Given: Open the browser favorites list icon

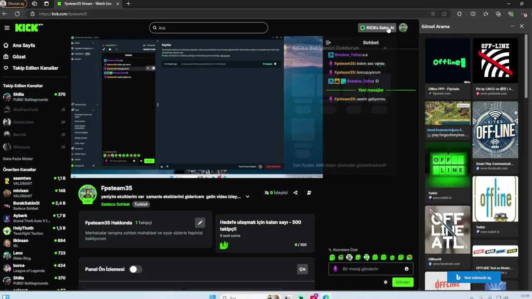Looking at the screenshot, I should pyautogui.click(x=486, y=14).
